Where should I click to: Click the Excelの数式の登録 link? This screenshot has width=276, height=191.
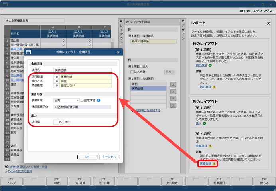(20, 171)
